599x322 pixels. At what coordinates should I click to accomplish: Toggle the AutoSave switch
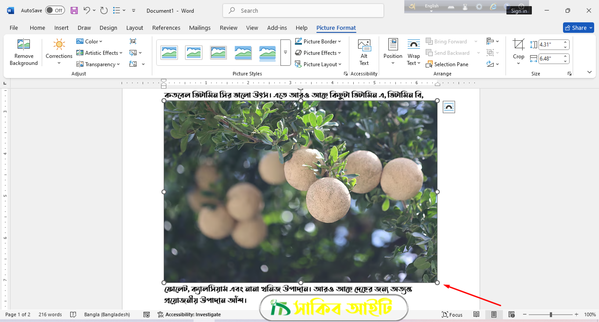click(x=55, y=11)
